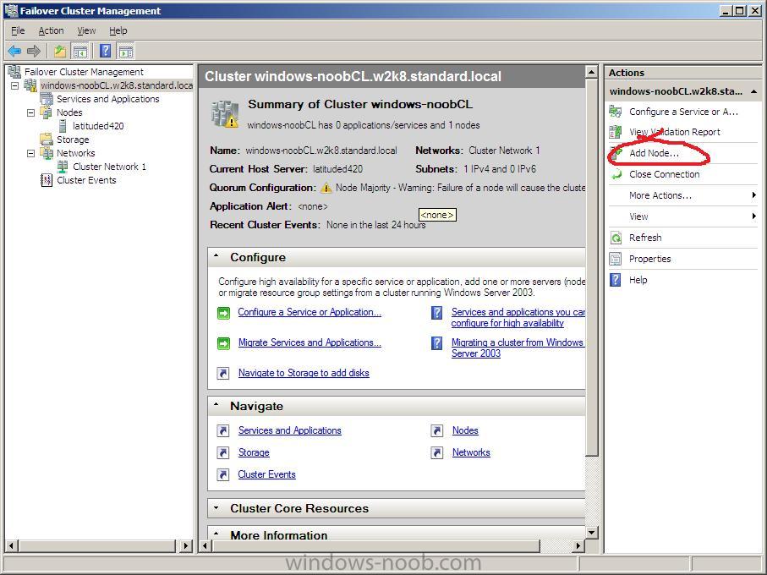This screenshot has width=767, height=575.
Task: Open Configure a Service or Application link
Action: pyautogui.click(x=310, y=312)
